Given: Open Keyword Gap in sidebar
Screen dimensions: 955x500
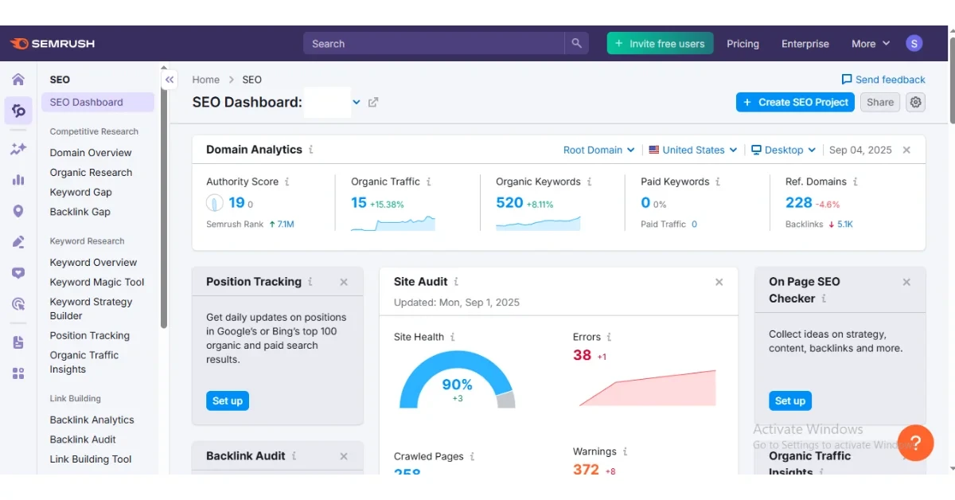Looking at the screenshot, I should (x=80, y=192).
